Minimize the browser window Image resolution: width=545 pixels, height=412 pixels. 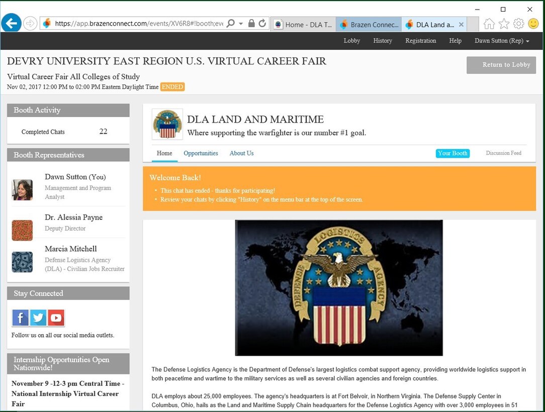477,10
